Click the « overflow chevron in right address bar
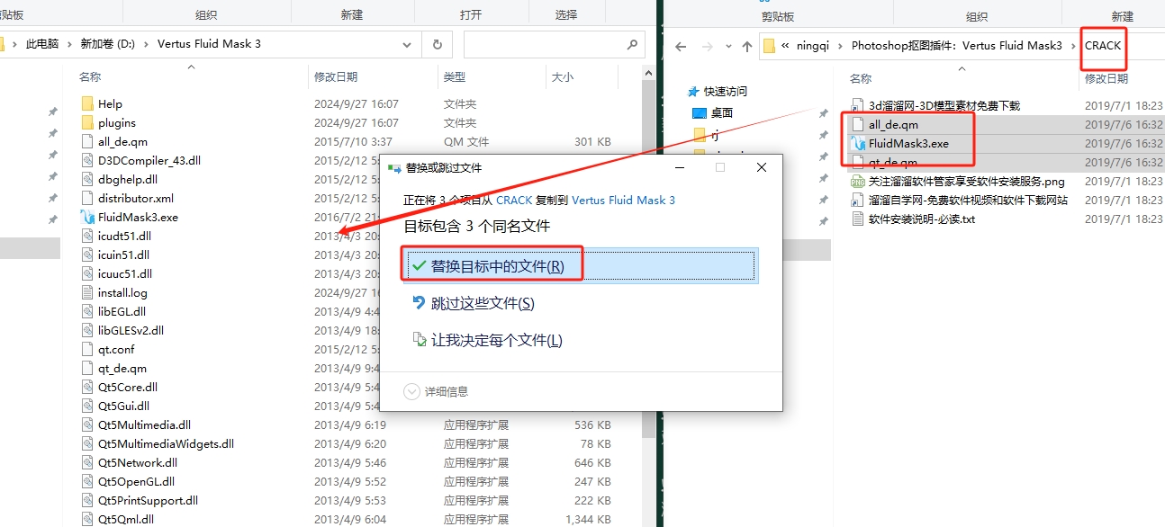This screenshot has width=1165, height=527. coord(786,46)
